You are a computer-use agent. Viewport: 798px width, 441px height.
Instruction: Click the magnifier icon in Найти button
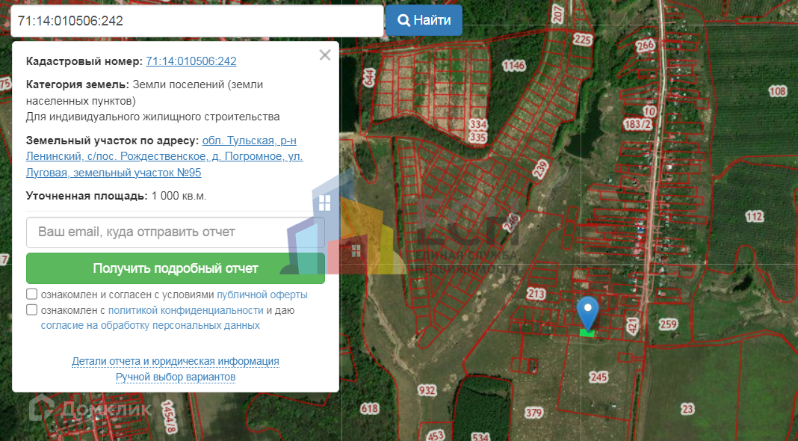pos(403,20)
